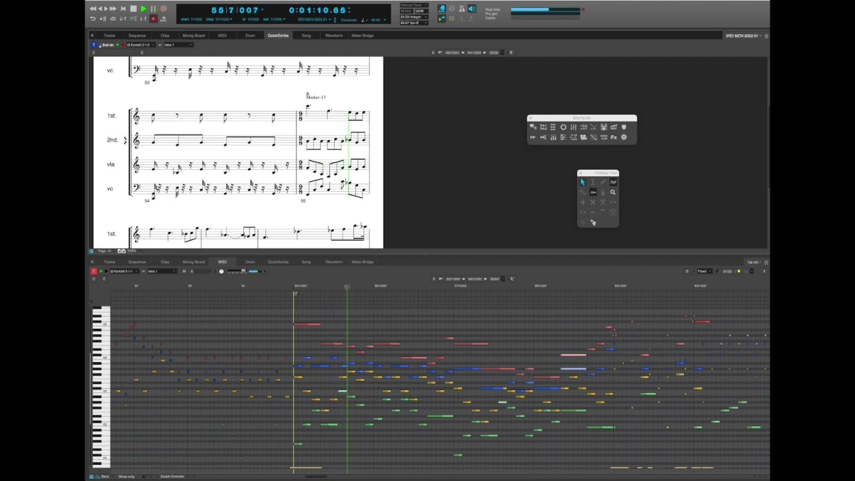Return to start with the rewind-to-beginning button
Image resolution: width=855 pixels, height=481 pixels.
[x=123, y=9]
